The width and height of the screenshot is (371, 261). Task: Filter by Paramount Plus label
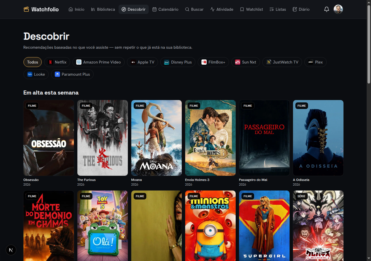coord(76,74)
